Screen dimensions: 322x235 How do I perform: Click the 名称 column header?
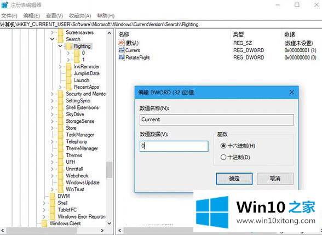pyautogui.click(x=124, y=34)
